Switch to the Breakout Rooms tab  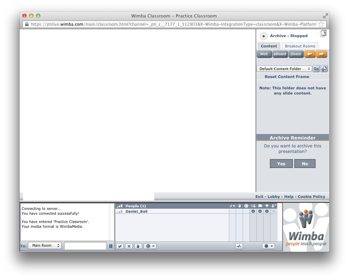(300, 46)
